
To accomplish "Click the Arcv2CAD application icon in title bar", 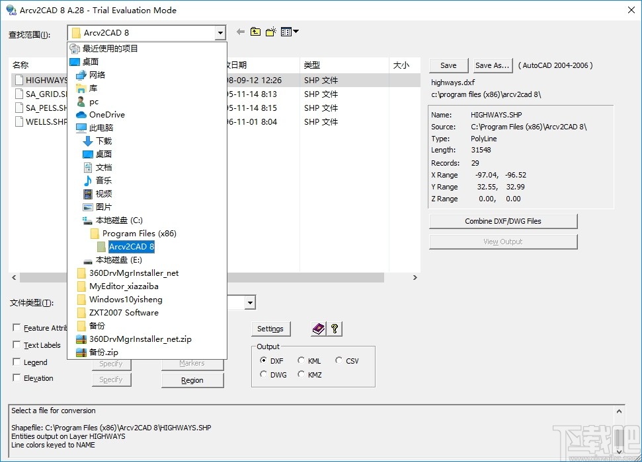I will pos(11,10).
